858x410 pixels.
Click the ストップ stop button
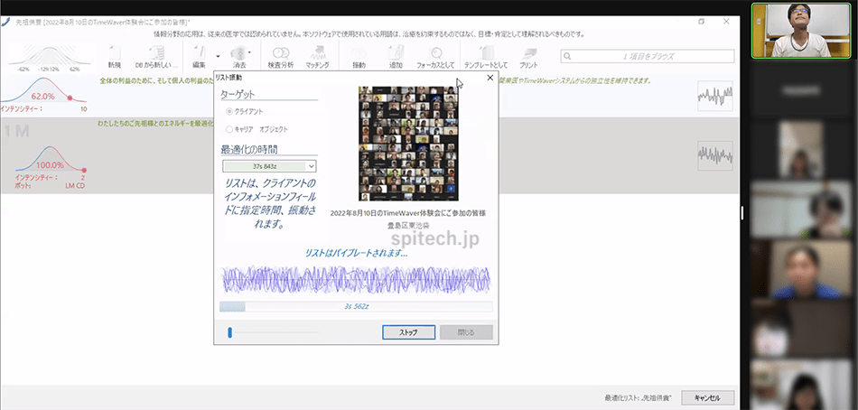pyautogui.click(x=409, y=332)
